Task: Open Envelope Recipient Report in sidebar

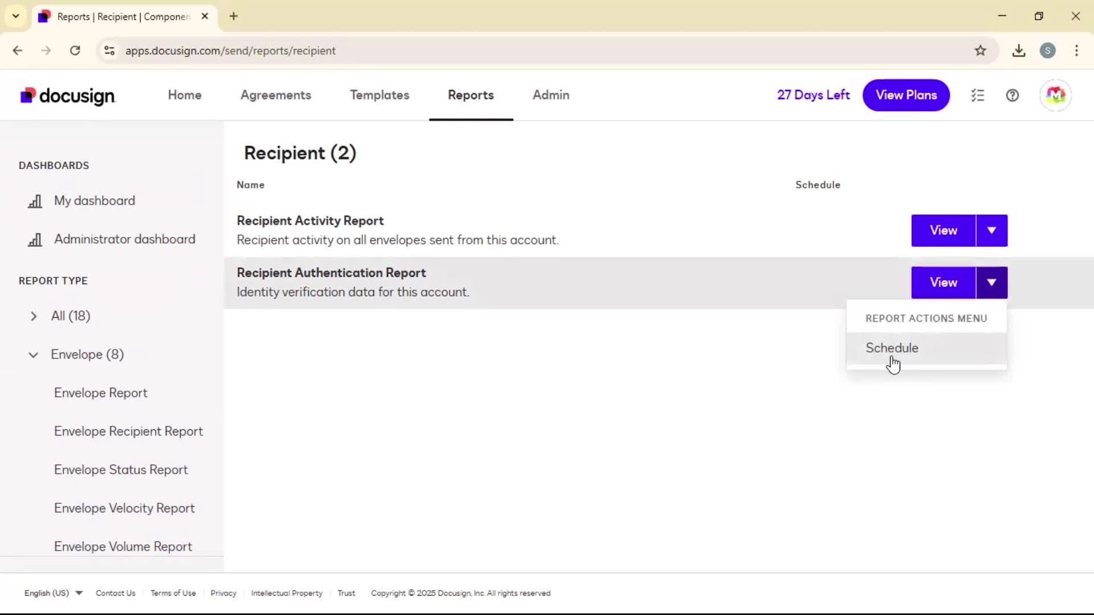Action: point(128,432)
